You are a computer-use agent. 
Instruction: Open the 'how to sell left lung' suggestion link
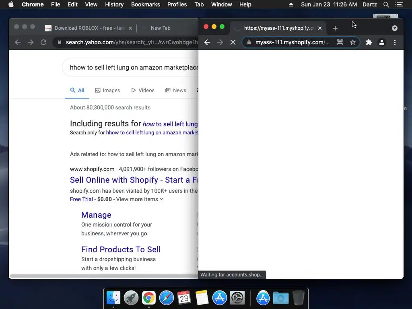click(170, 124)
